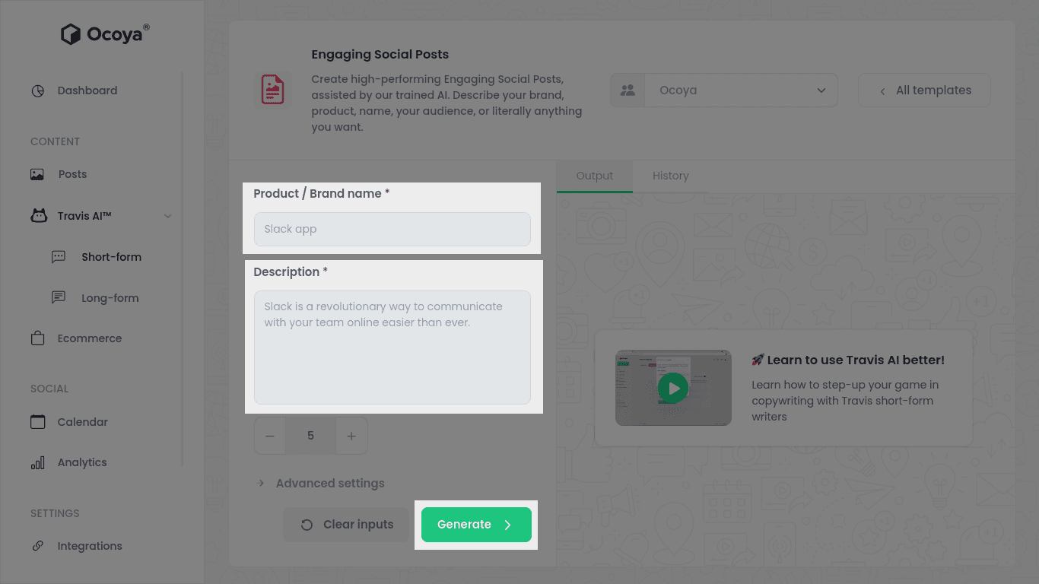Screen dimensions: 1039x584
Task: Click the workspace people icon
Action: point(628,90)
